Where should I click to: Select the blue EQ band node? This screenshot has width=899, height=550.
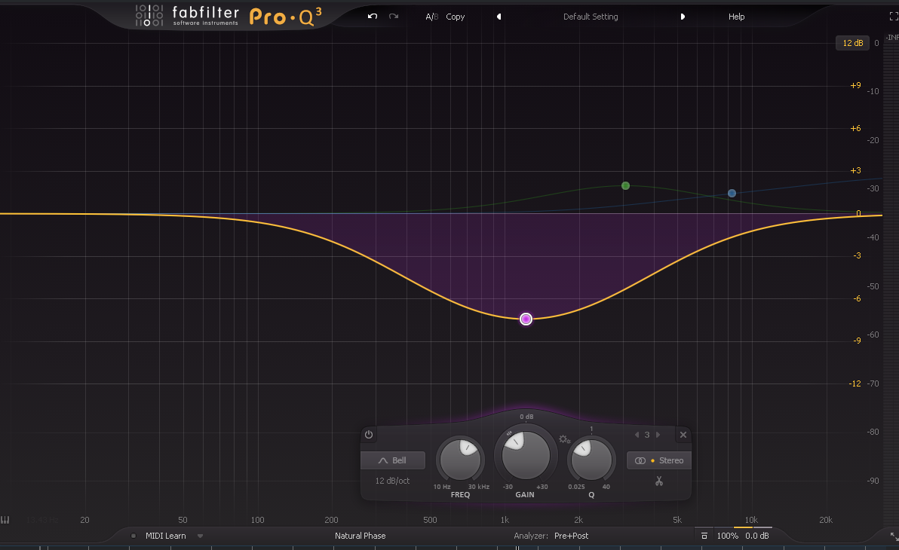click(x=732, y=193)
